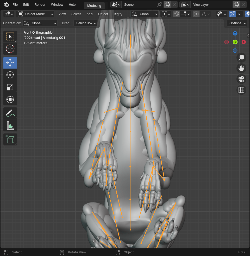Toggle camera view with camera icon
Screen dimensions: 250x256
(x=241, y=79)
